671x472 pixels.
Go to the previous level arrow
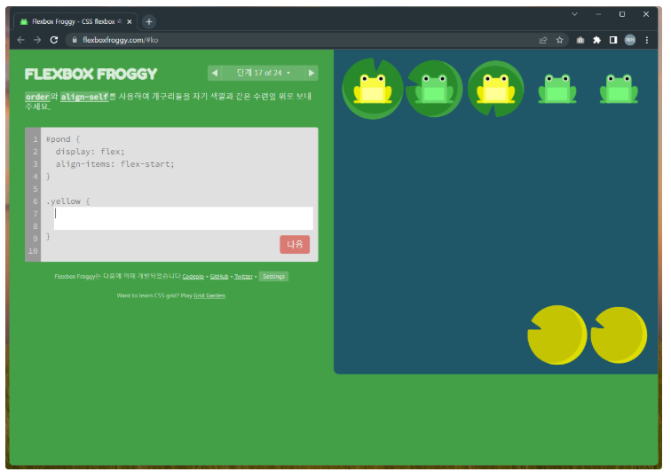click(215, 73)
